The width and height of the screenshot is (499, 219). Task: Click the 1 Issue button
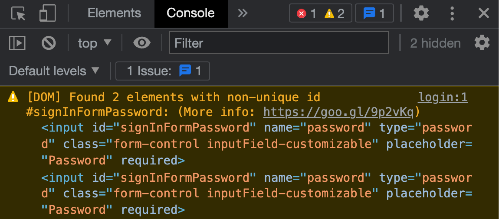[x=163, y=71]
